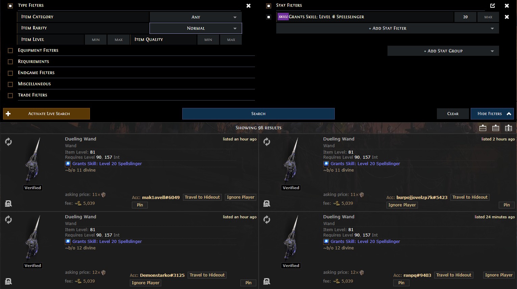Pin the listing from ranpq#9403
Screen dimensions: 517x289
[401, 283]
